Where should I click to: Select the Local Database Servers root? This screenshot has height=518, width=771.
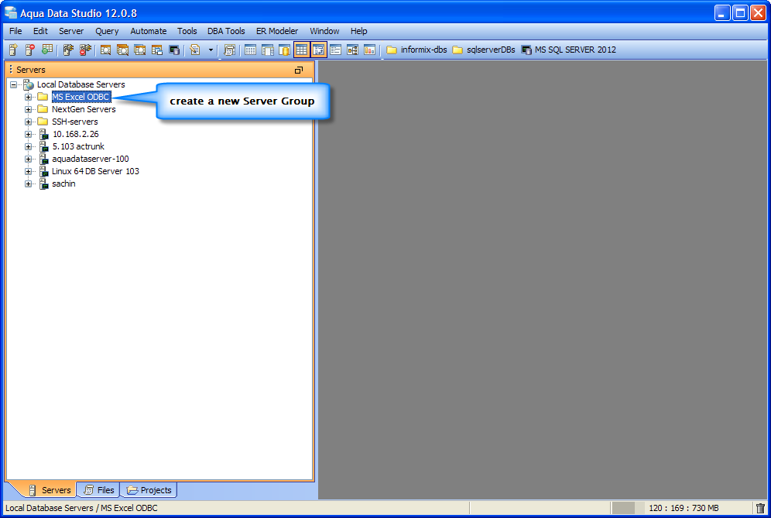81,84
